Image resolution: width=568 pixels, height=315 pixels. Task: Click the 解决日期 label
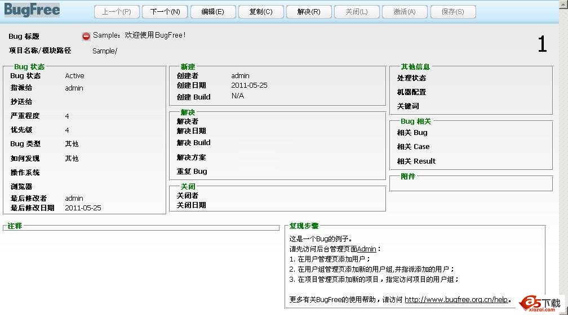pyautogui.click(x=191, y=131)
